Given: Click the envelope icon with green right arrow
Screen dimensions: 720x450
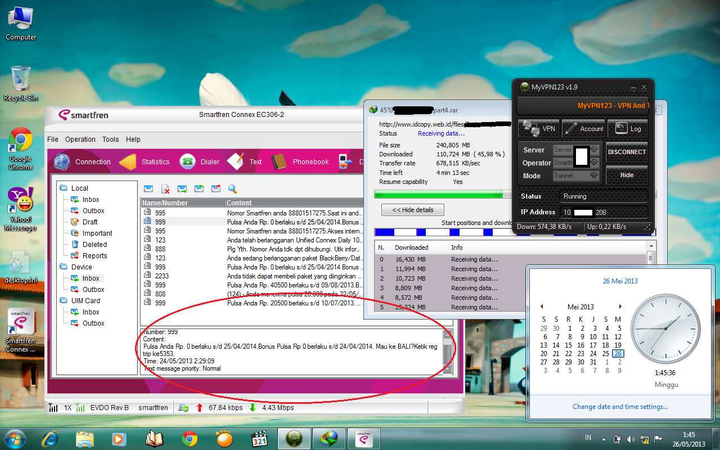Looking at the screenshot, I should click(x=182, y=189).
